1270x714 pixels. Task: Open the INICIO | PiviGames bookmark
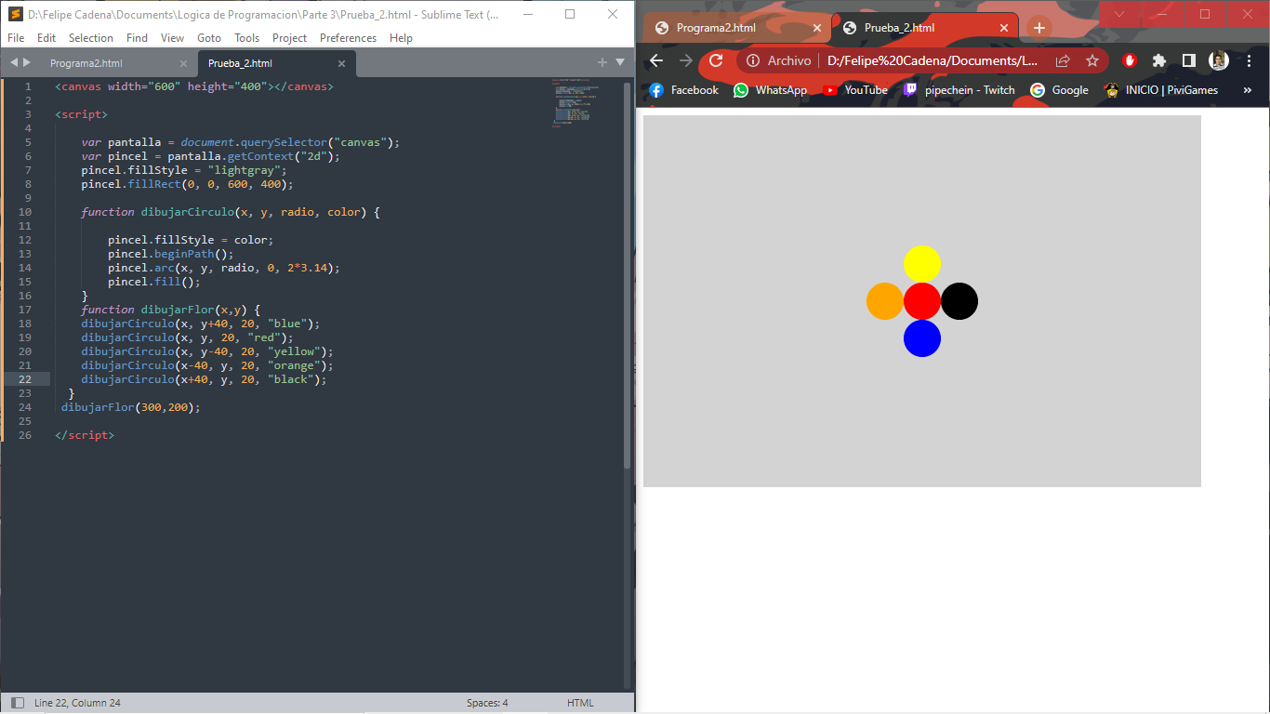pyautogui.click(x=1160, y=90)
